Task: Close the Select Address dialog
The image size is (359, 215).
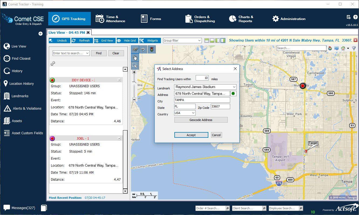Action: 235,69
